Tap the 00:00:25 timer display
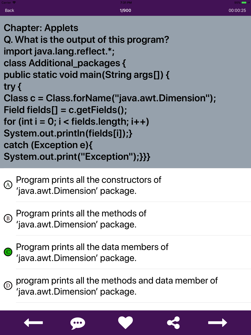Screen dimensions: 251x335 click(237, 10)
